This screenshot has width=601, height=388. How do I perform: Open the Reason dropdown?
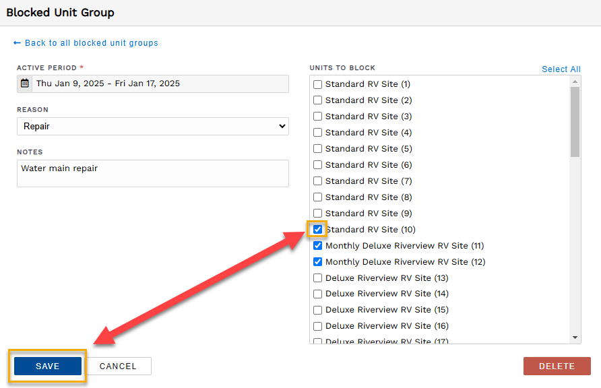(153, 126)
